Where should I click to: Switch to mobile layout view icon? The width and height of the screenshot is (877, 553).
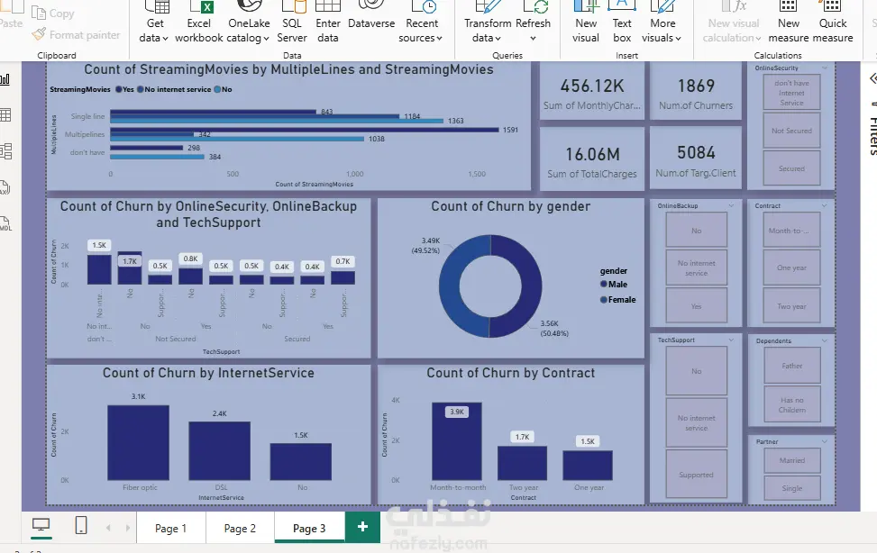[x=81, y=525]
